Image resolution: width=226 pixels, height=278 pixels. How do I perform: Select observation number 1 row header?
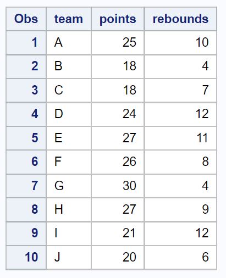(x=26, y=42)
